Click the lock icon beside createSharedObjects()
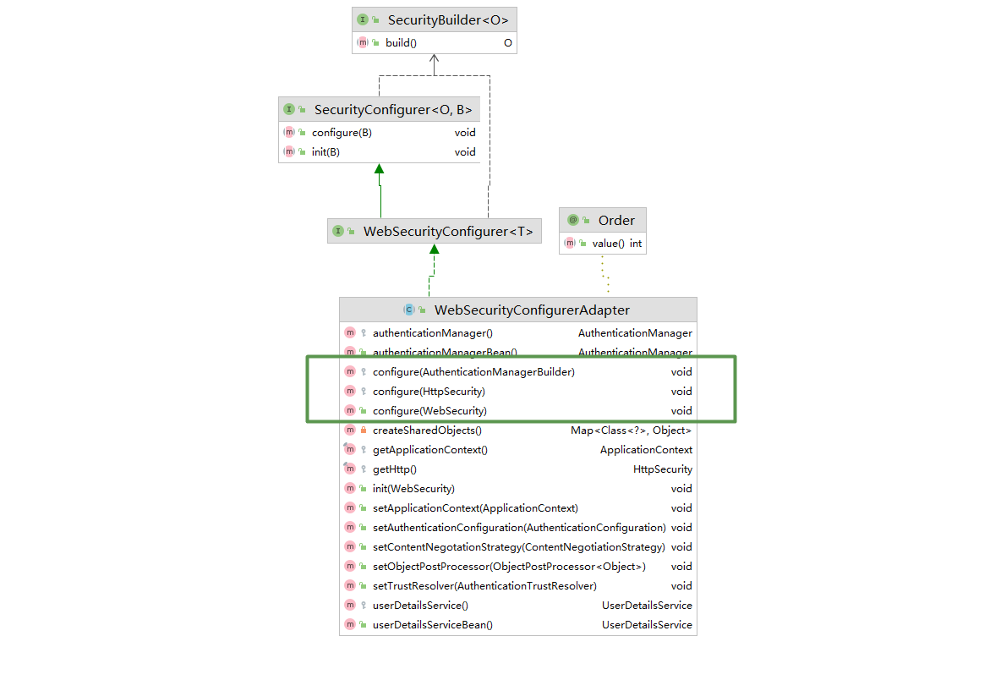This screenshot has width=990, height=691. pyautogui.click(x=362, y=430)
